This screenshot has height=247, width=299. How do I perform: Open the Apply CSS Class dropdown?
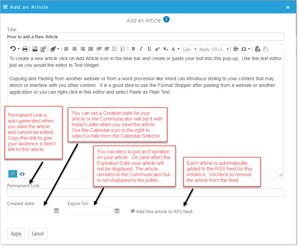point(214,49)
